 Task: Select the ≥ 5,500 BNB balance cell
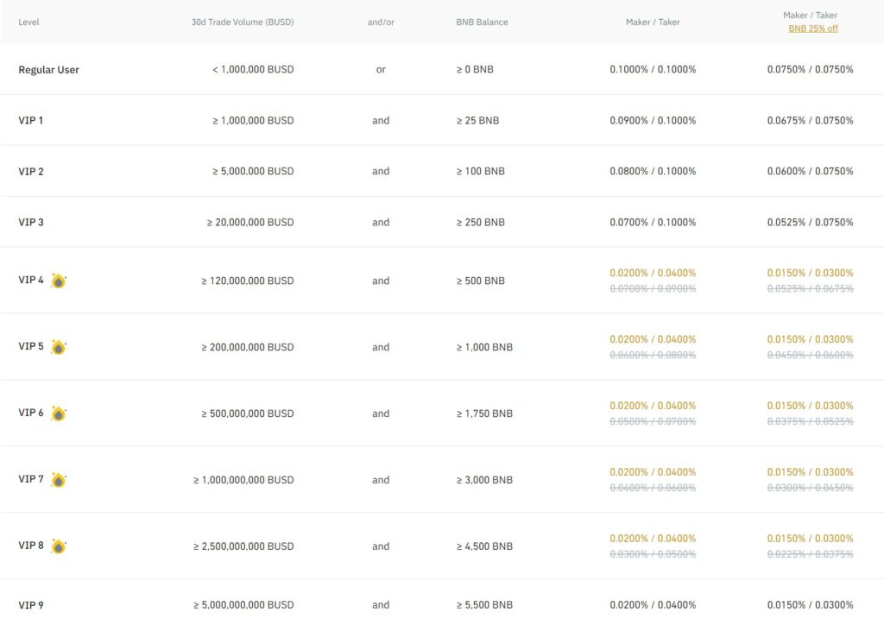(484, 605)
